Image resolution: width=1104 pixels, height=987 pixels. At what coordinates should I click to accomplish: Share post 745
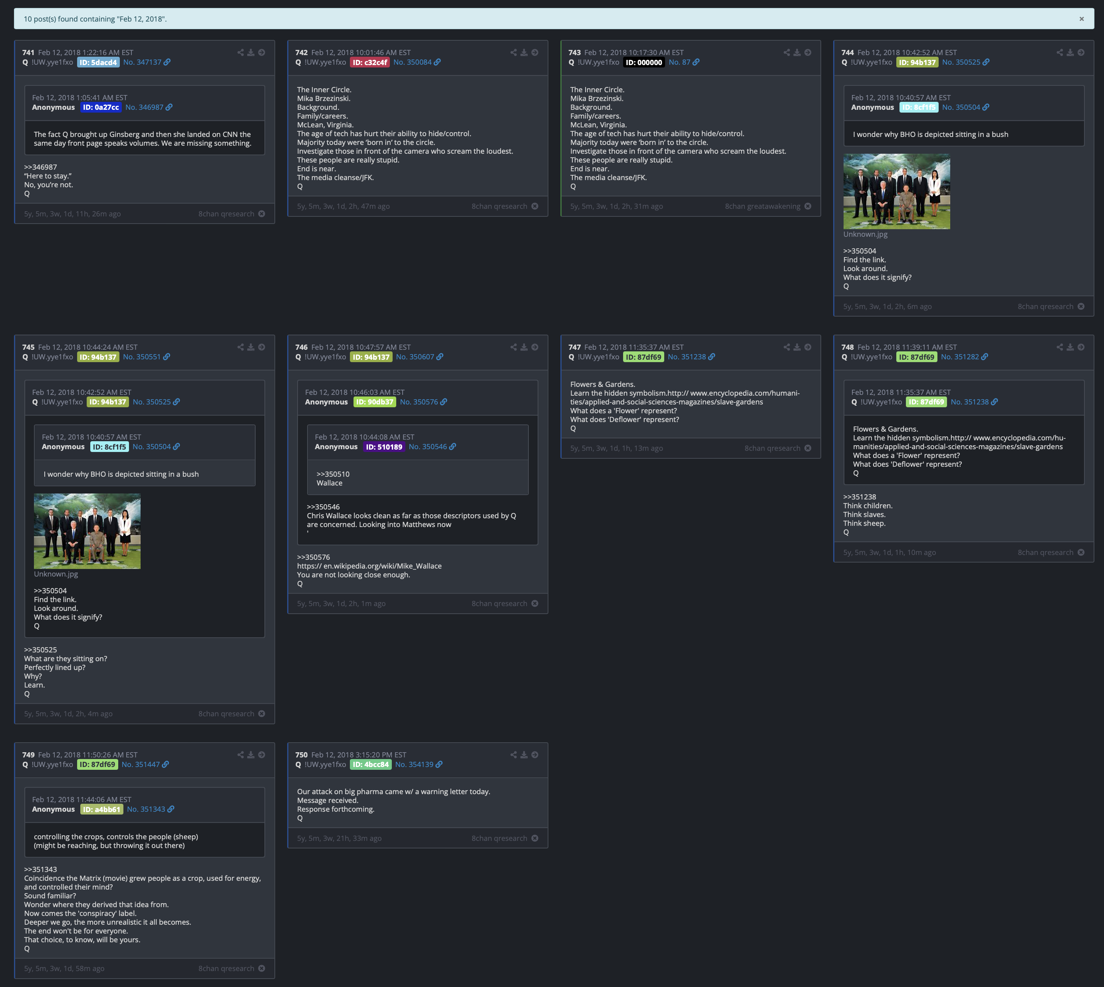pos(240,347)
